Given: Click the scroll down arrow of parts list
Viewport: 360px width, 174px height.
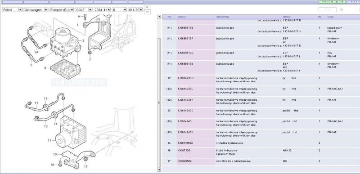Looking at the screenshot, I should pos(159,170).
